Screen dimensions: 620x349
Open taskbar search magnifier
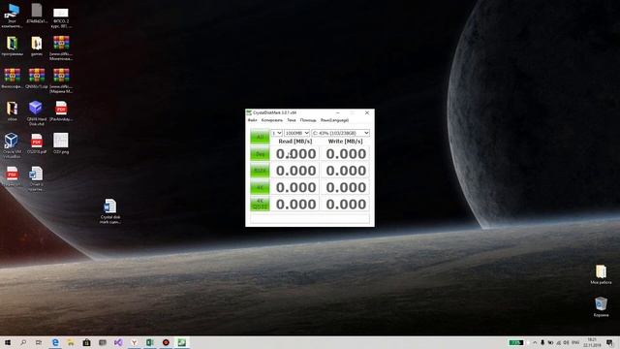23,342
